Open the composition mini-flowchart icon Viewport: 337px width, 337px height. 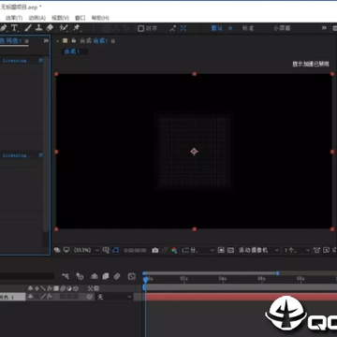[x=66, y=276]
